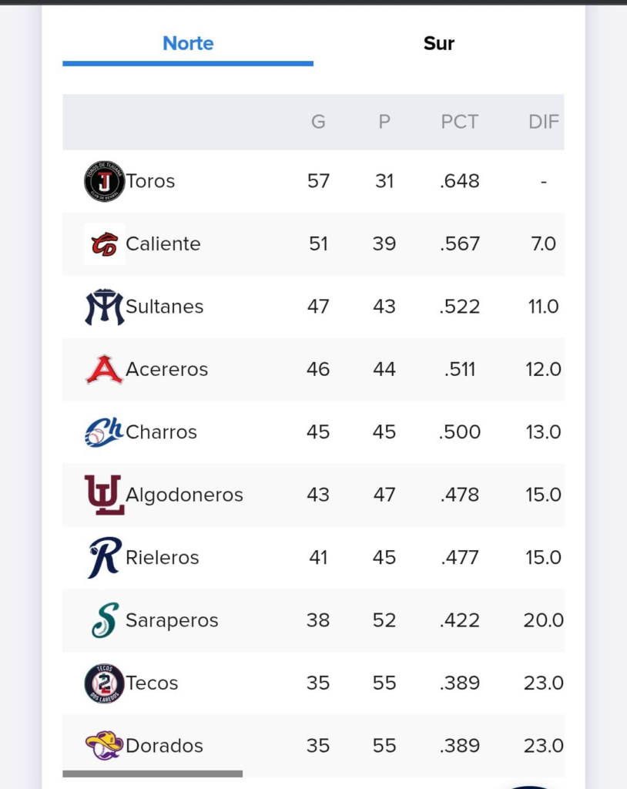Open the Charros baseball logo

(104, 432)
